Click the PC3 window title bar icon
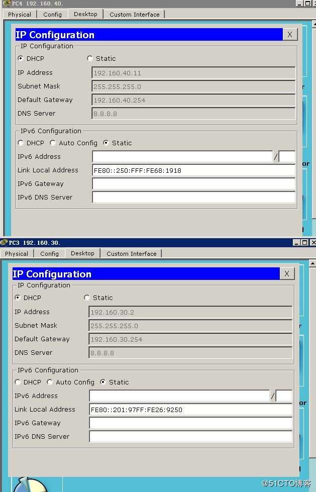The height and width of the screenshot is (492, 316). coord(4,242)
